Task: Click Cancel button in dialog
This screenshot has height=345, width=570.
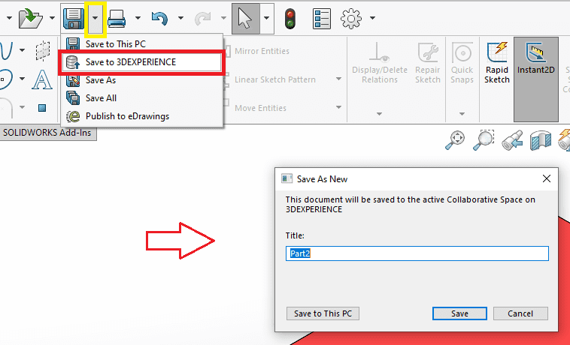Action: (x=520, y=313)
